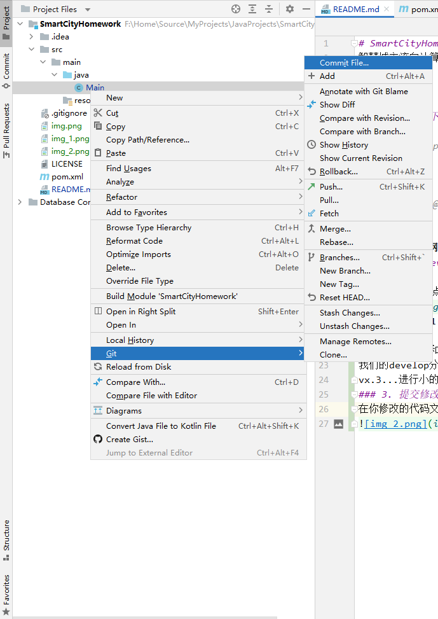This screenshot has height=619, width=438.
Task: Open the Project tool window sidebar tab
Action: (6, 22)
